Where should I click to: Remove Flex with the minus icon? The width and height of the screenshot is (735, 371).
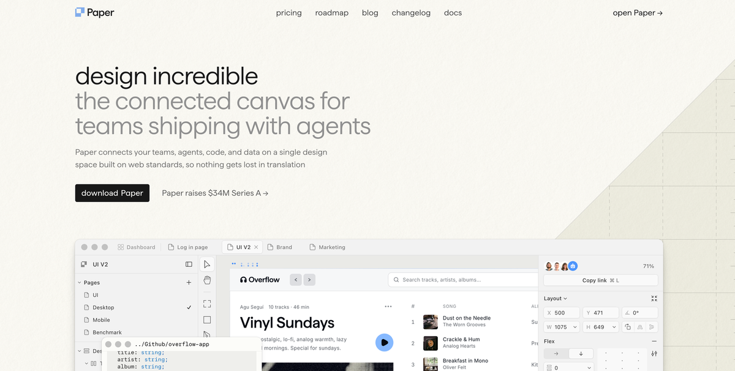click(x=654, y=342)
